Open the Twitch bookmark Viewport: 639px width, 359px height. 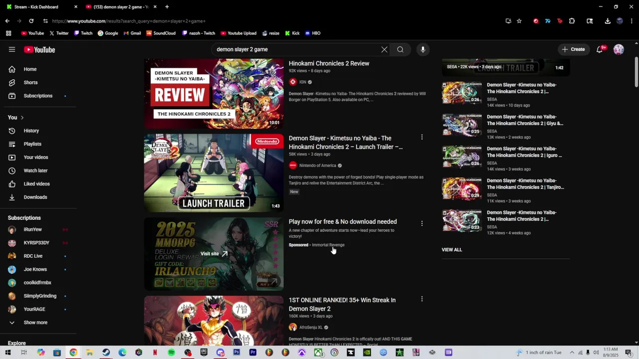tap(83, 33)
